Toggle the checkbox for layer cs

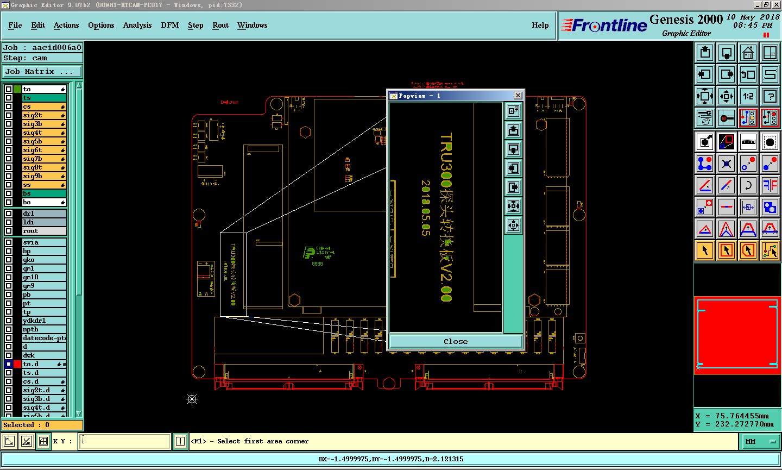(9, 106)
